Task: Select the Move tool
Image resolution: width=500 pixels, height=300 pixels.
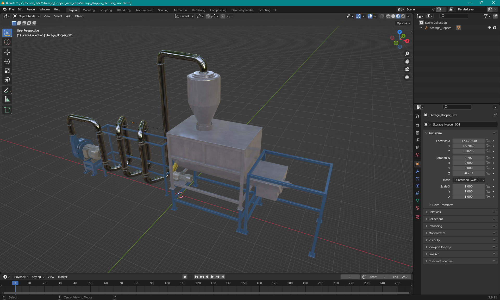Action: tap(7, 52)
